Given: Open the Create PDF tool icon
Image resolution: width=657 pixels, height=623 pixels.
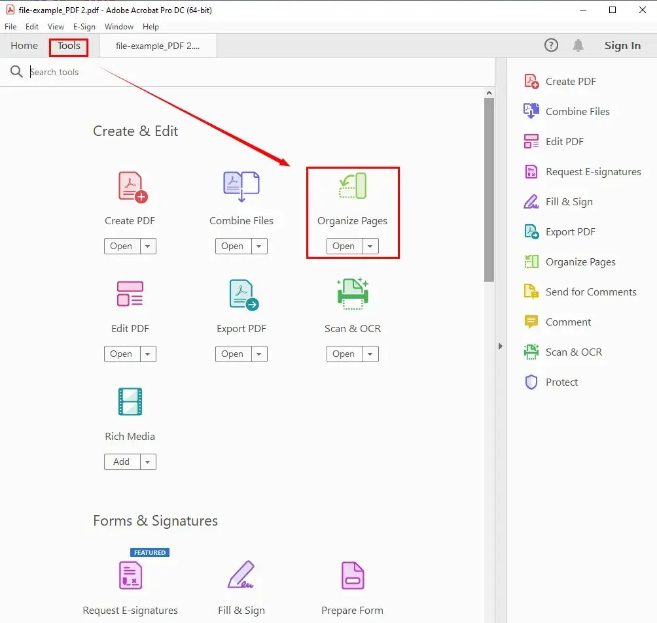Looking at the screenshot, I should pyautogui.click(x=130, y=186).
